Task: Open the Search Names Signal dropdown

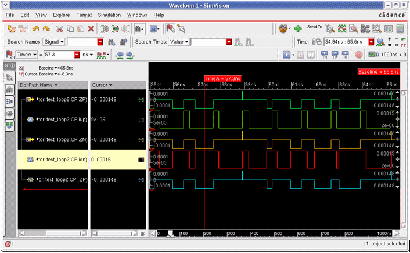Action: (x=53, y=42)
